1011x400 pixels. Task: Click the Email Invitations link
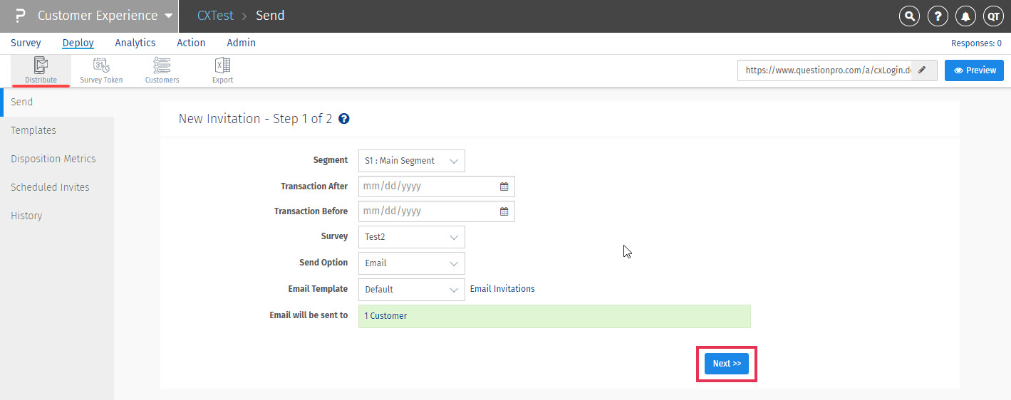[502, 289]
